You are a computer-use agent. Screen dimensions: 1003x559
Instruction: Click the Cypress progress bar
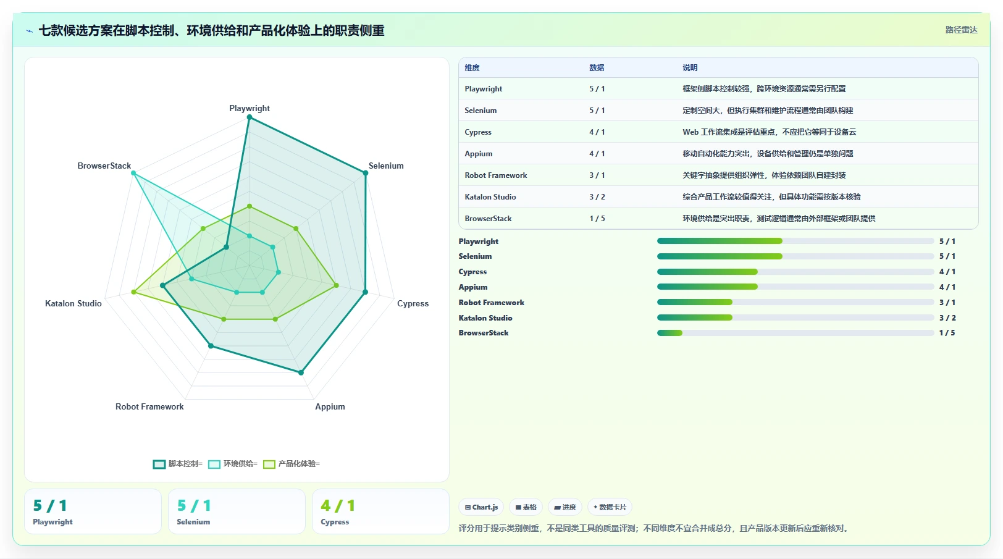point(795,272)
